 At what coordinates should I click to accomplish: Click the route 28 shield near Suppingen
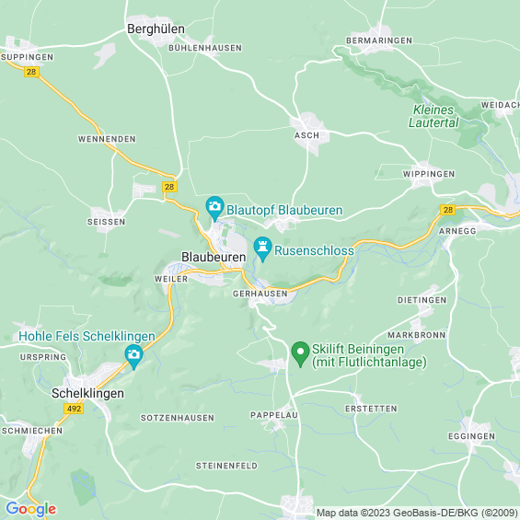pyautogui.click(x=31, y=72)
